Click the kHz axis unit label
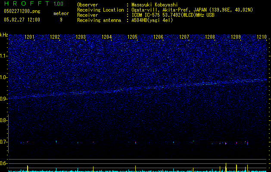Image resolution: width=271 pixels, height=172 pixels. pyautogui.click(x=4, y=35)
